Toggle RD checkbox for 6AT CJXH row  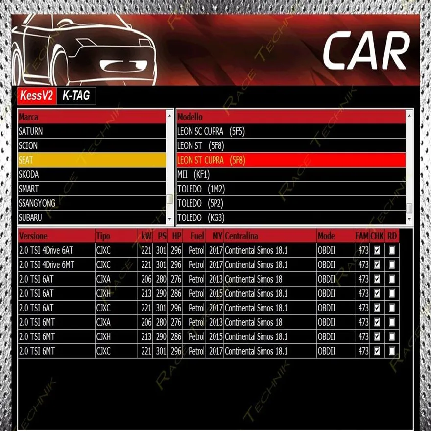coord(392,293)
